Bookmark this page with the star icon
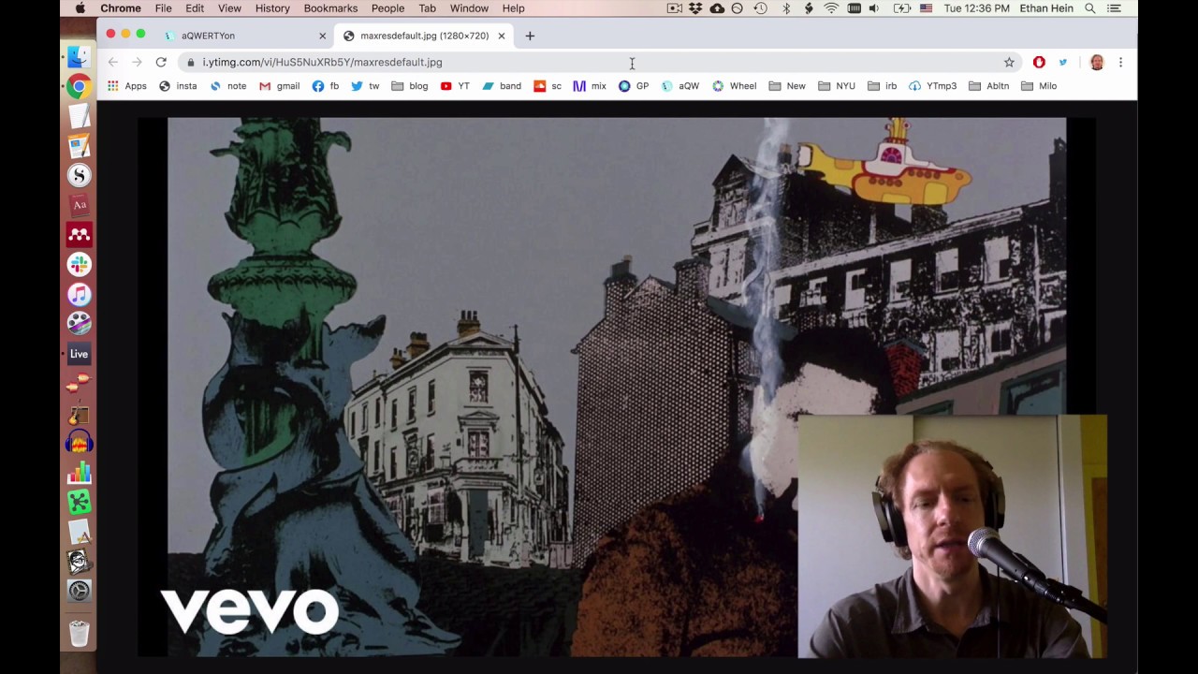Image resolution: width=1198 pixels, height=674 pixels. tap(1009, 62)
